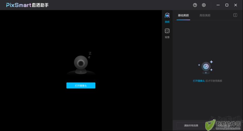Open the help question mark icon
The image size is (243, 131).
195,5
